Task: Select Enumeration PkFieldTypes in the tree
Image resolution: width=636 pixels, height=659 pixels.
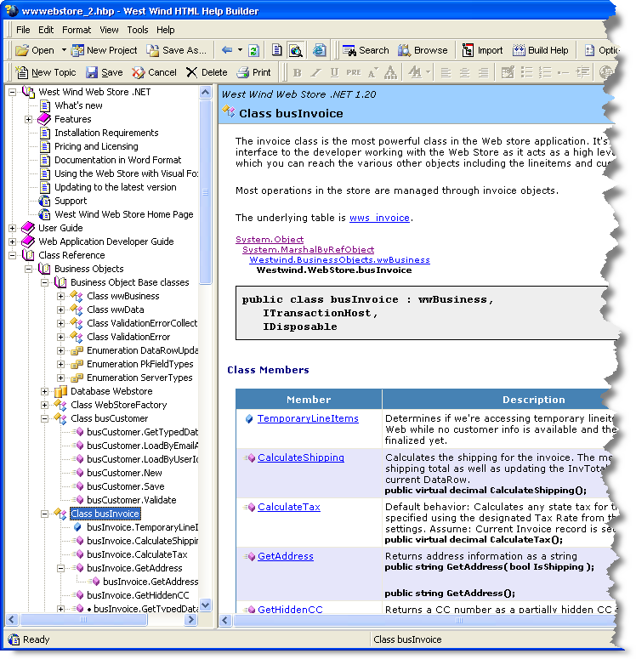Action: (x=140, y=364)
